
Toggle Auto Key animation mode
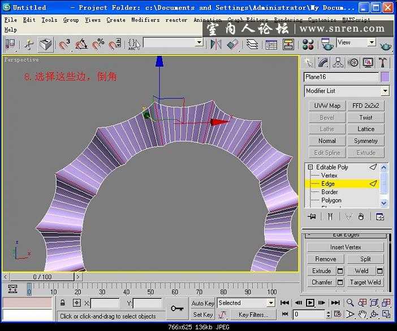pyautogui.click(x=203, y=303)
